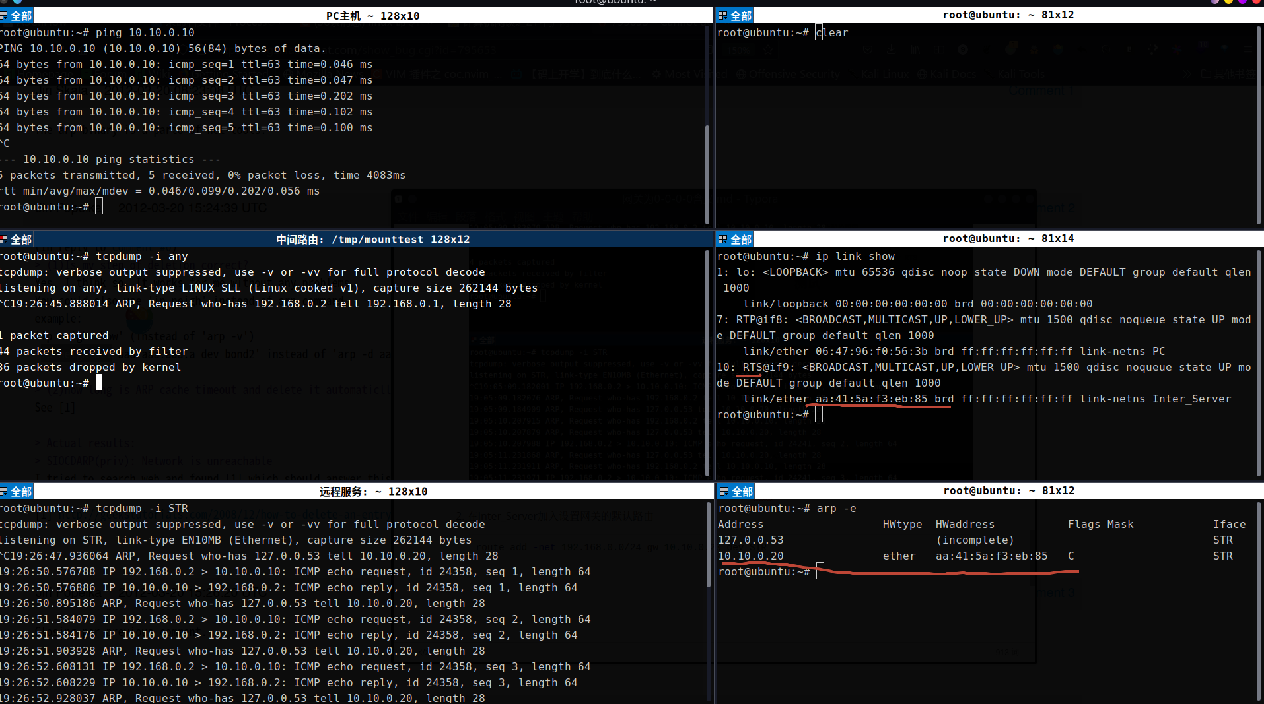Focus the prompt under the arp -e table
This screenshot has height=704, width=1264.
pyautogui.click(x=820, y=572)
